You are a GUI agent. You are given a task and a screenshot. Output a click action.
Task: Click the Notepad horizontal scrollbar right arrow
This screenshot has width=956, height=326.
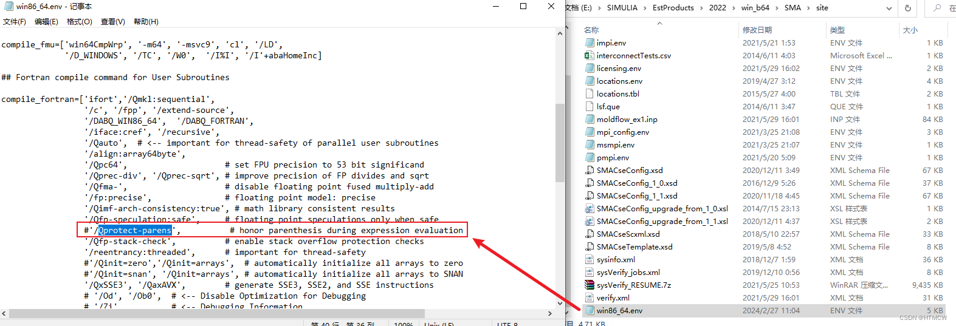549,314
